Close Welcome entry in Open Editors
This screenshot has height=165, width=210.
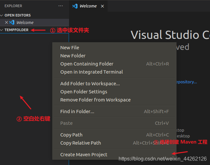pos(6,22)
